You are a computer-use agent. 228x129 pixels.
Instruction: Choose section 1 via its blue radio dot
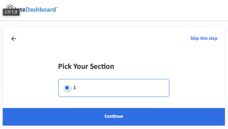[x=67, y=88]
